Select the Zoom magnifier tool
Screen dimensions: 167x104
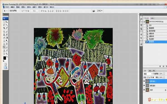[7, 54]
